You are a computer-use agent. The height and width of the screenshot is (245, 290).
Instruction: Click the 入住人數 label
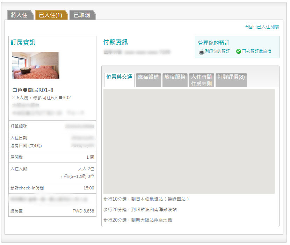click(x=19, y=169)
